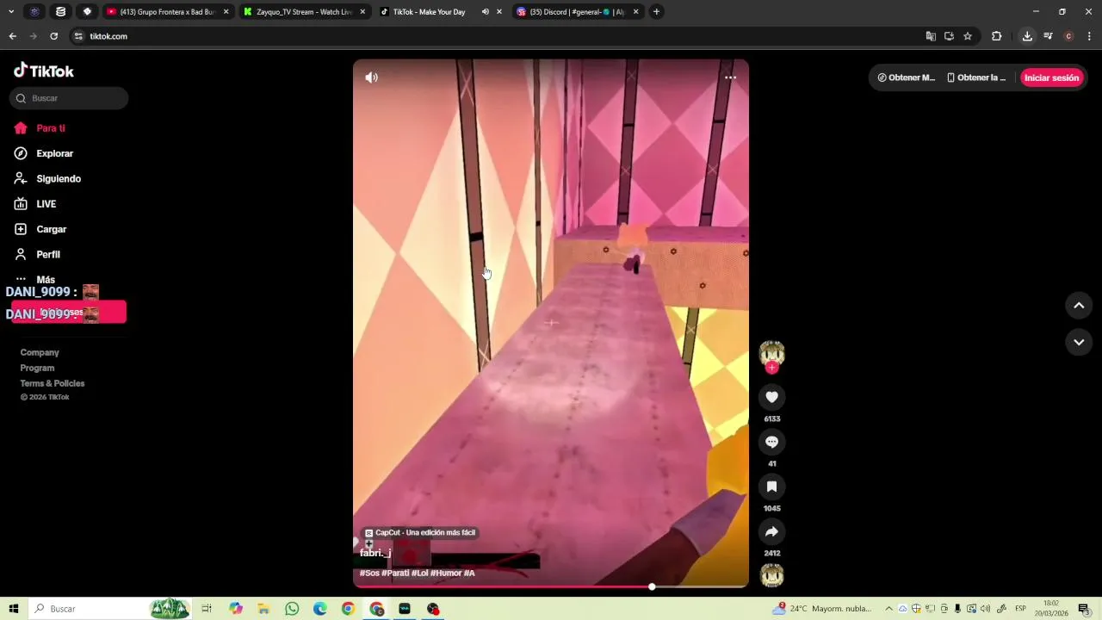Switch to Grupo Frontera YouTube tab
This screenshot has height=620, width=1102.
click(167, 12)
